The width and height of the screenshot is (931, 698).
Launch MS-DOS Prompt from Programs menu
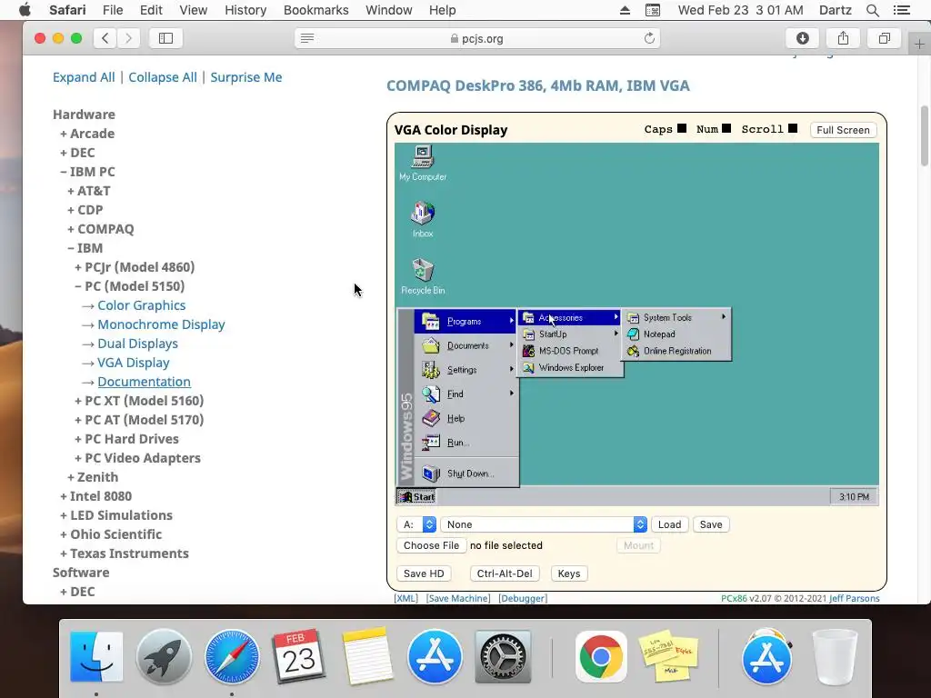571,351
